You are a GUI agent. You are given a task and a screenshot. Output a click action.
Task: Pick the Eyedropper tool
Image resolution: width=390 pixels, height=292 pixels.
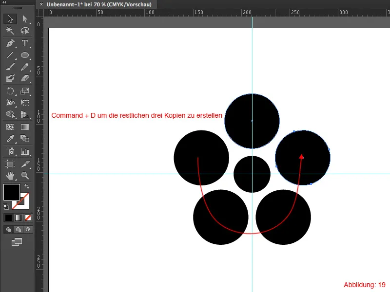(x=10, y=139)
